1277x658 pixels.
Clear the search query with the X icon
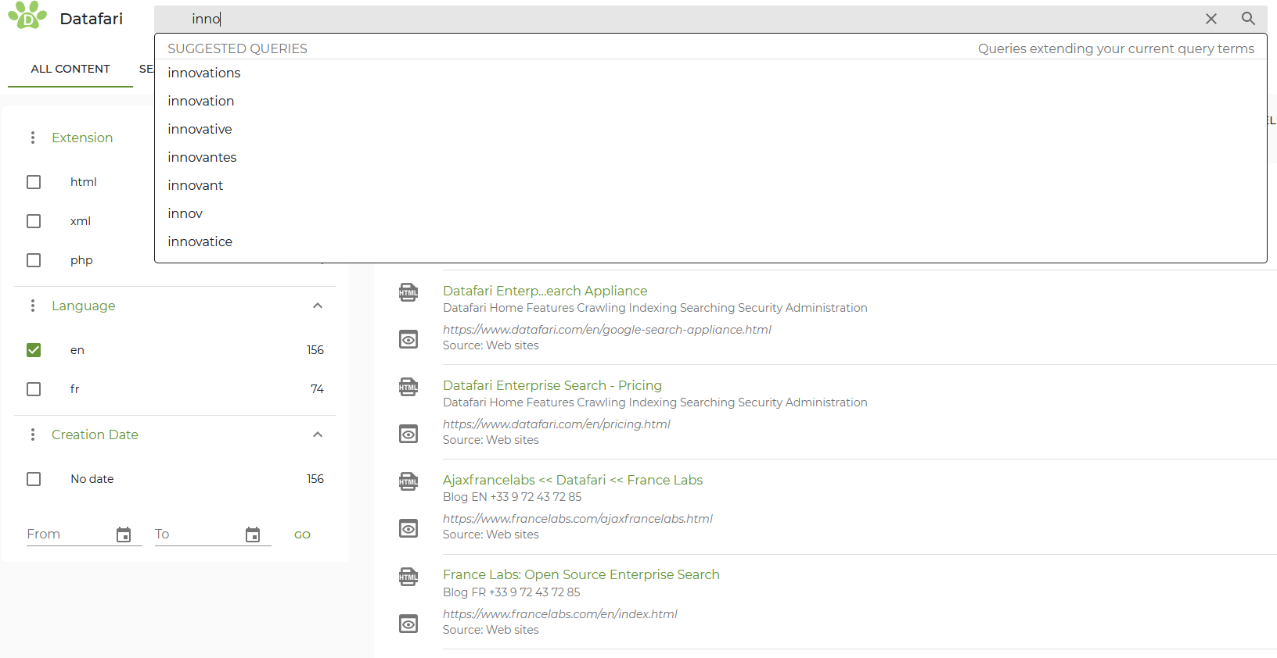click(x=1211, y=19)
